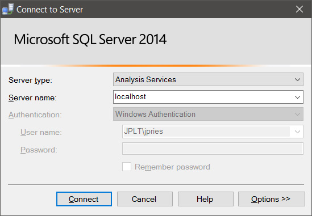Click the Authentication label
The image size is (312, 216).
[x=35, y=115]
